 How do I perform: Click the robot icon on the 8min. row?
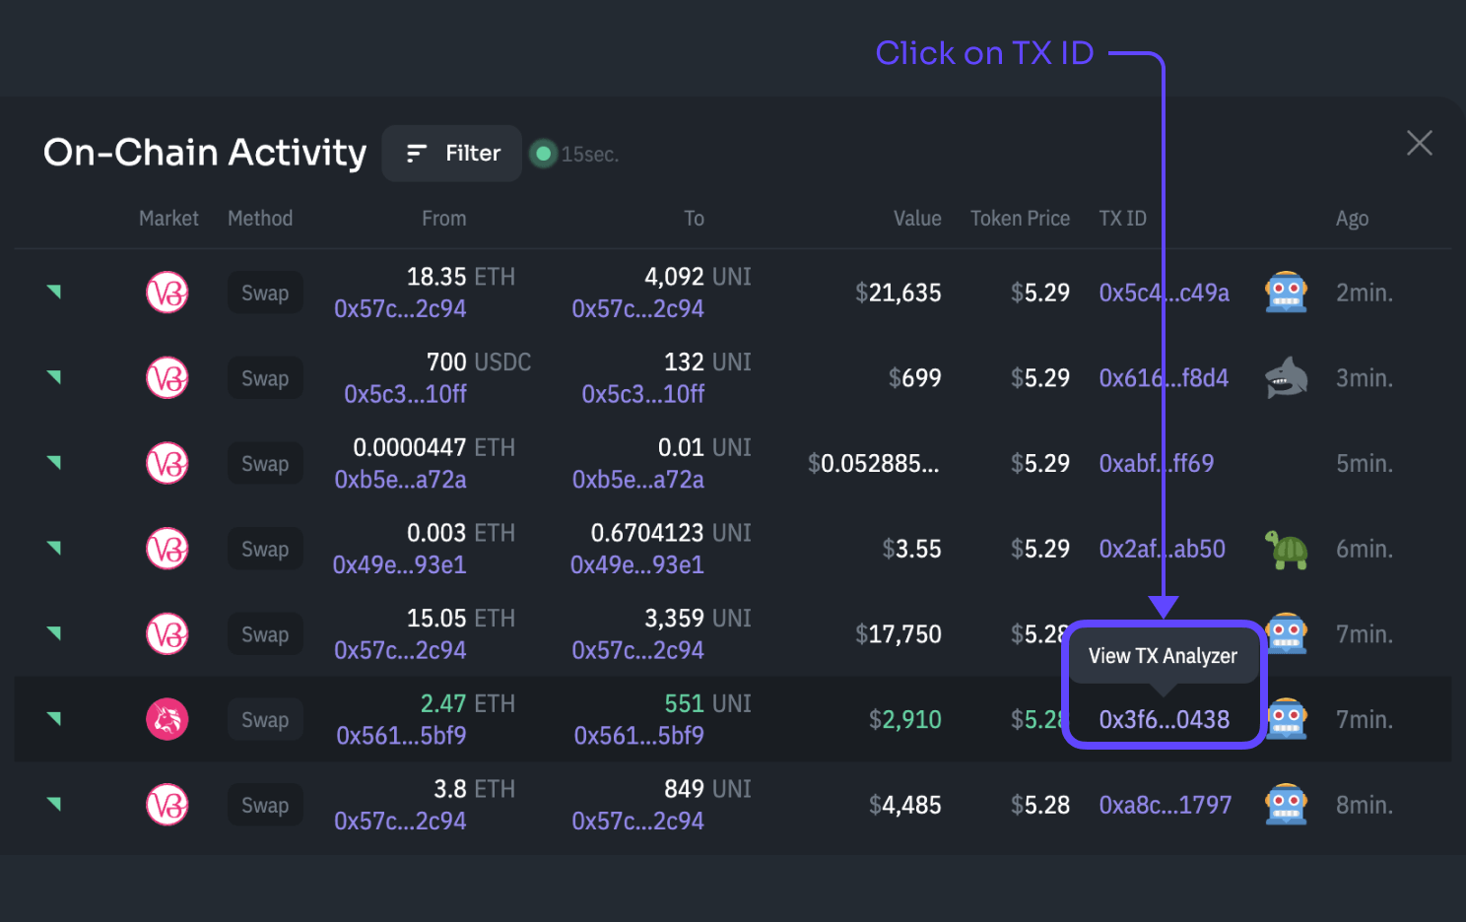(x=1286, y=805)
